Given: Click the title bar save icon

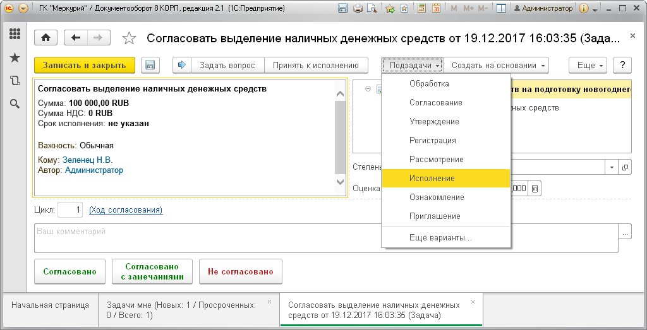Looking at the screenshot, I should [342, 8].
